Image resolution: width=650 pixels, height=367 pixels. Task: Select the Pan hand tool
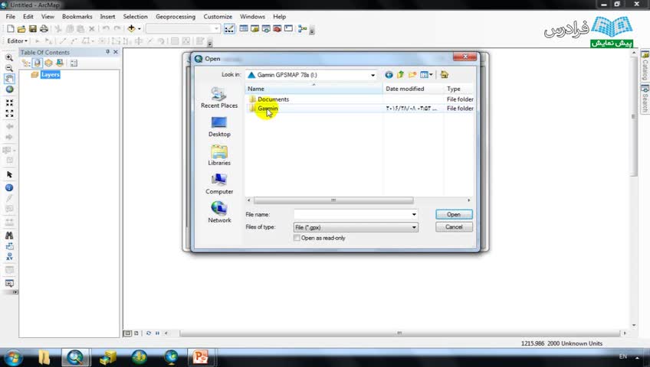[x=9, y=79]
